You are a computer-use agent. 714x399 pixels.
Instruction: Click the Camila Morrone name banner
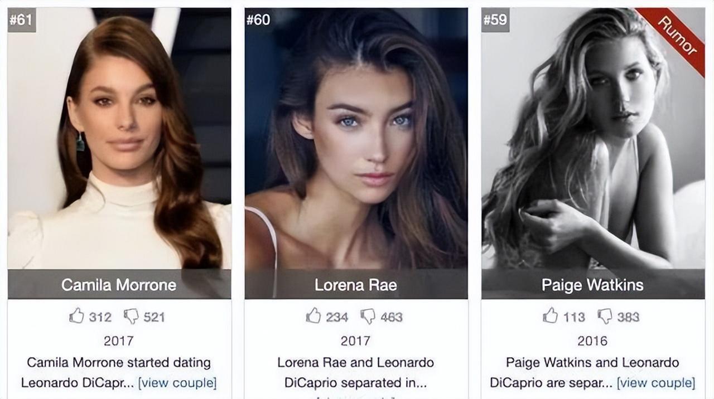(119, 284)
